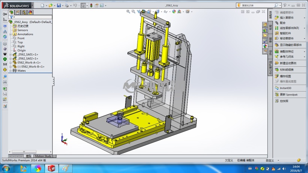The width and height of the screenshot is (308, 173).
Task: Click the Undo arrow icon
Action: [75, 6]
